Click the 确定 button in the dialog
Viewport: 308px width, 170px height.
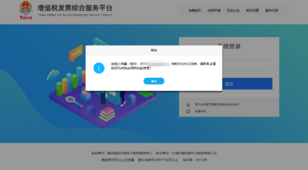[154, 81]
